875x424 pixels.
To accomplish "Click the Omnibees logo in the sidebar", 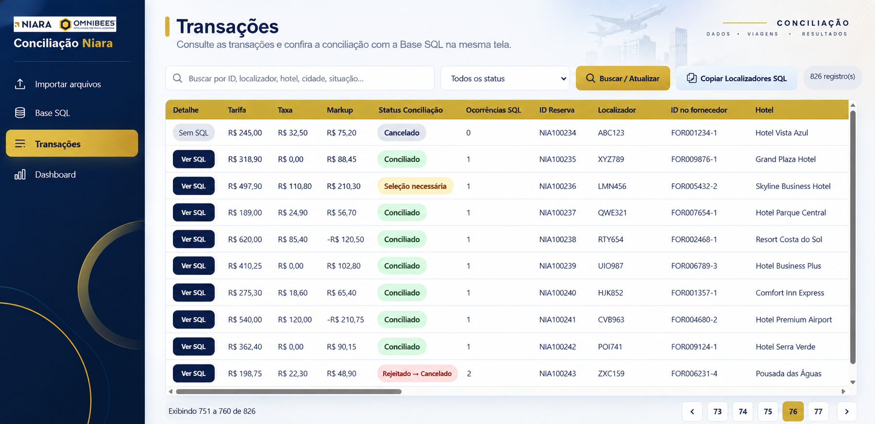I will pos(87,24).
